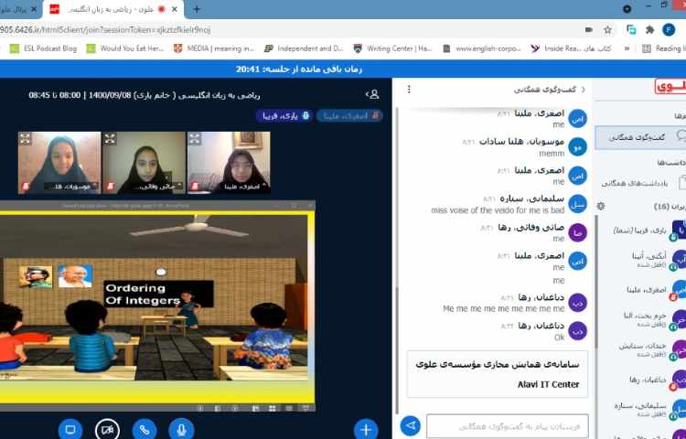Image resolution: width=686 pixels, height=439 pixels.
Task: Open the blue plus actions menu
Action: coord(366,429)
